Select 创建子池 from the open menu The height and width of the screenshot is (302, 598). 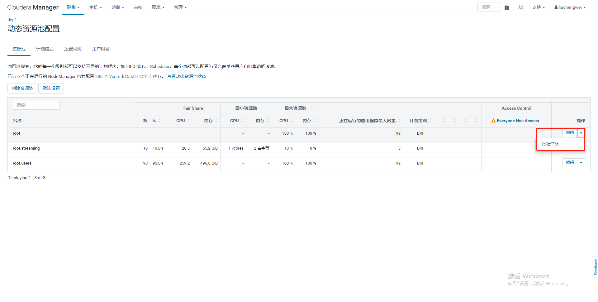(550, 144)
